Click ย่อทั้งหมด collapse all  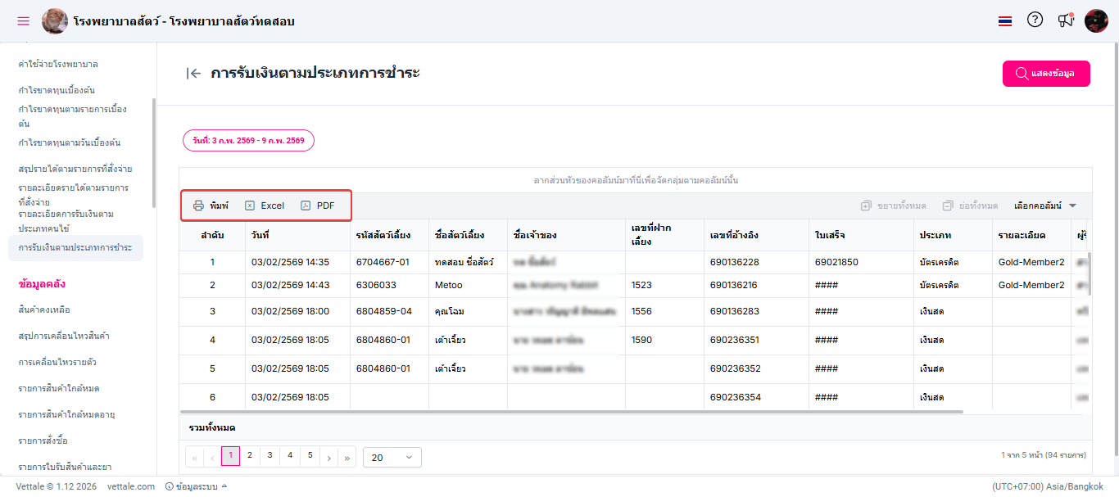coord(970,206)
